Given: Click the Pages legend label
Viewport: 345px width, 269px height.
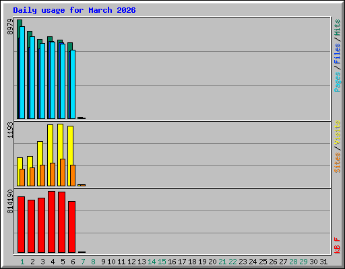Looking at the screenshot, I should click(337, 82).
